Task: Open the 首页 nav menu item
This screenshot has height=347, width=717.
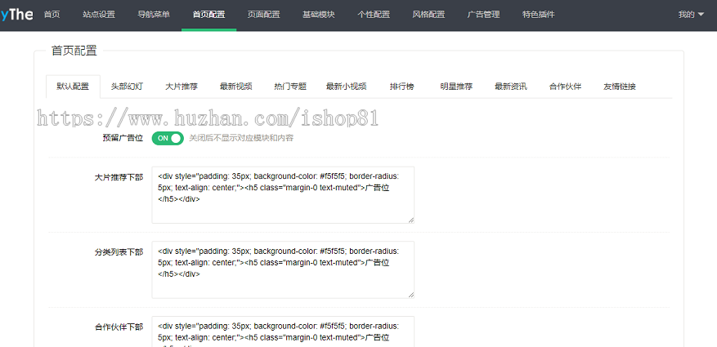Action: 52,15
